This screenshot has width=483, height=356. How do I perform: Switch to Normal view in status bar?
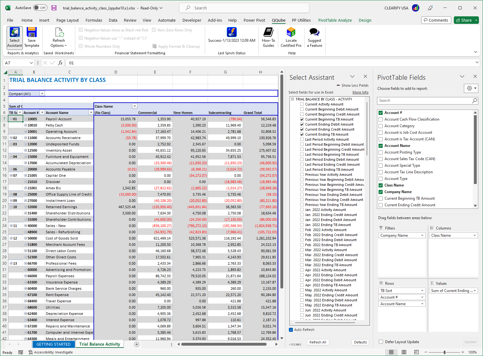[x=391, y=352]
